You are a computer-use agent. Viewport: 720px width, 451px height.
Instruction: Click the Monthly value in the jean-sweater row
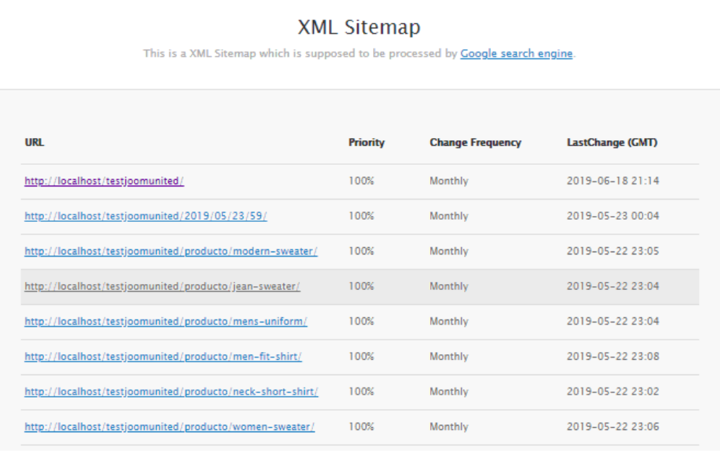(448, 286)
